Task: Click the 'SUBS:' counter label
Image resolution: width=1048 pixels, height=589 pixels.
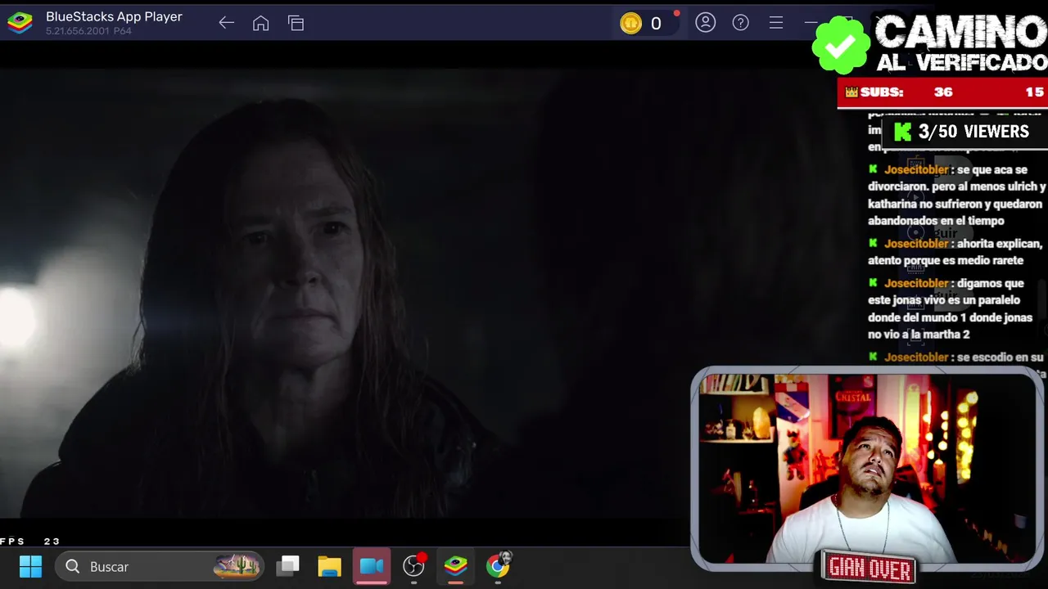Action: pos(882,92)
